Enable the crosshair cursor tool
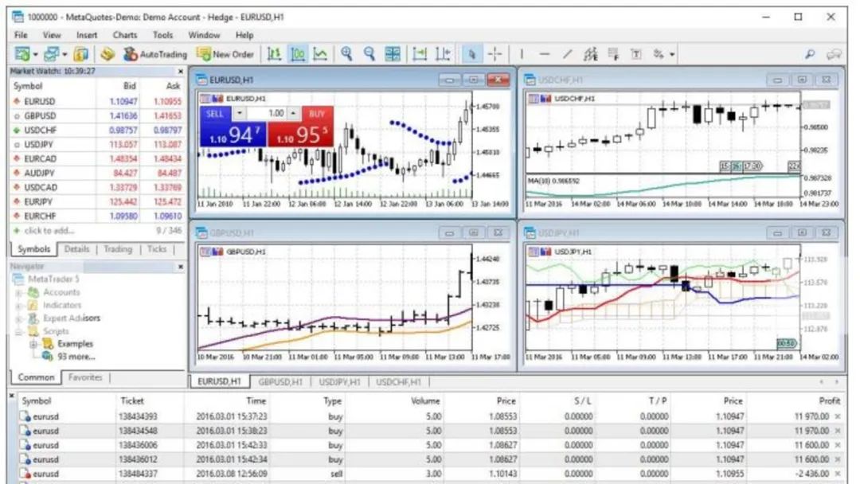Image resolution: width=860 pixels, height=484 pixels. pos(494,54)
